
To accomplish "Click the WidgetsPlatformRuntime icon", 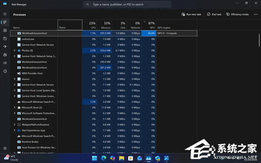I will click(x=19, y=125).
